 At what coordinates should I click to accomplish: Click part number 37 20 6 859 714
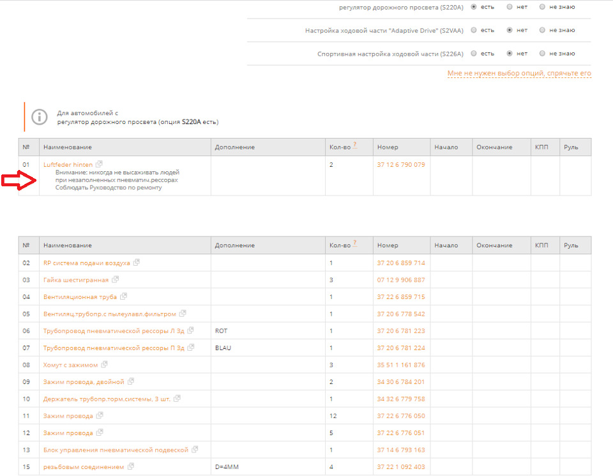pyautogui.click(x=401, y=263)
